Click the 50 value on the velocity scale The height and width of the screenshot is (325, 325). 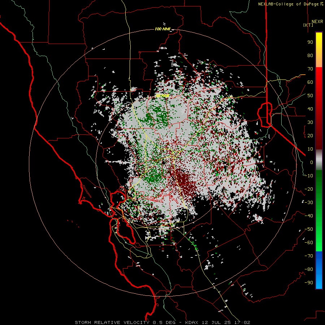coord(310,96)
